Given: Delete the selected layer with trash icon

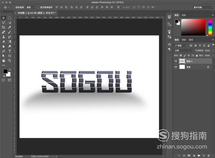Looking at the screenshot, I should 209,156.
